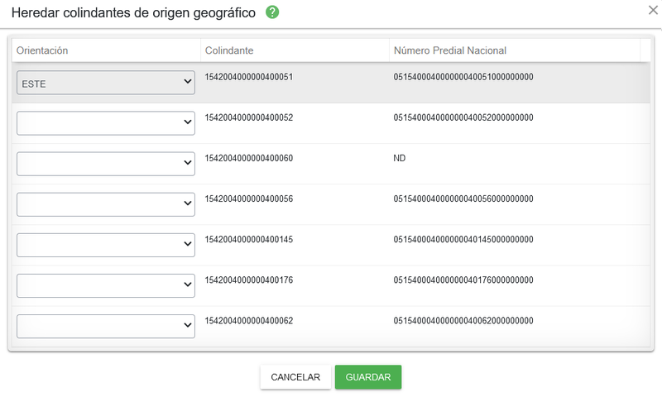
Task: Click the dialog title Heredar colindantes de origen geográfico
Action: (133, 12)
